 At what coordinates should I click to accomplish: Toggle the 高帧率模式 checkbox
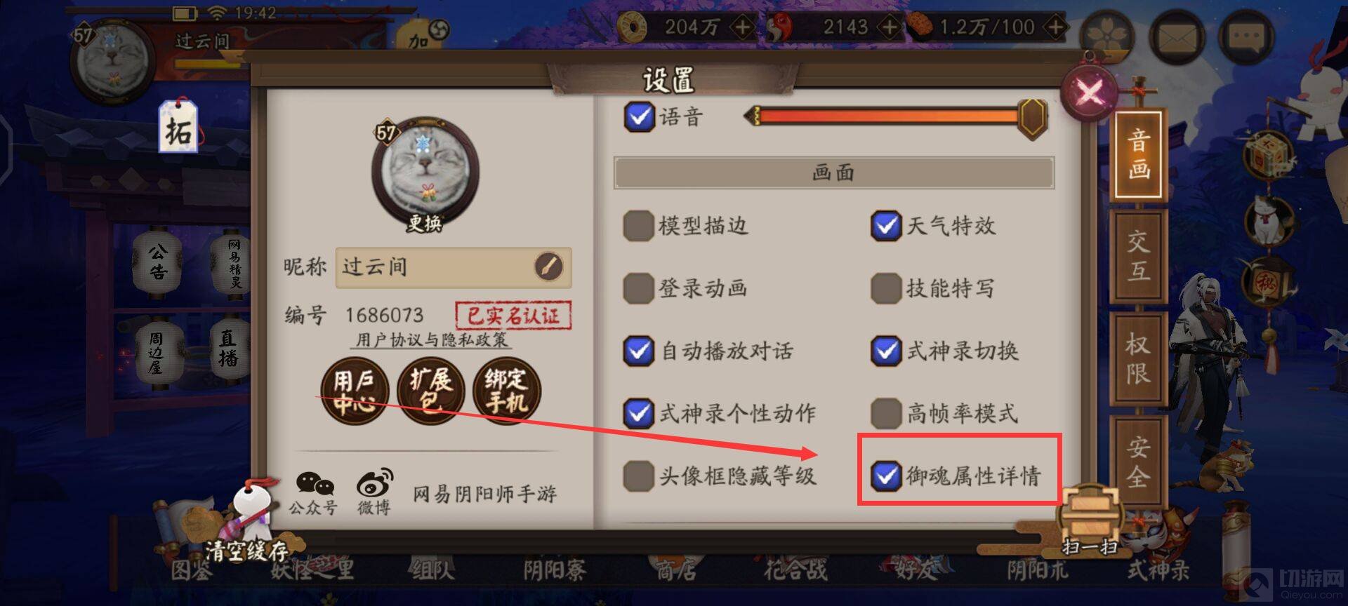click(885, 413)
